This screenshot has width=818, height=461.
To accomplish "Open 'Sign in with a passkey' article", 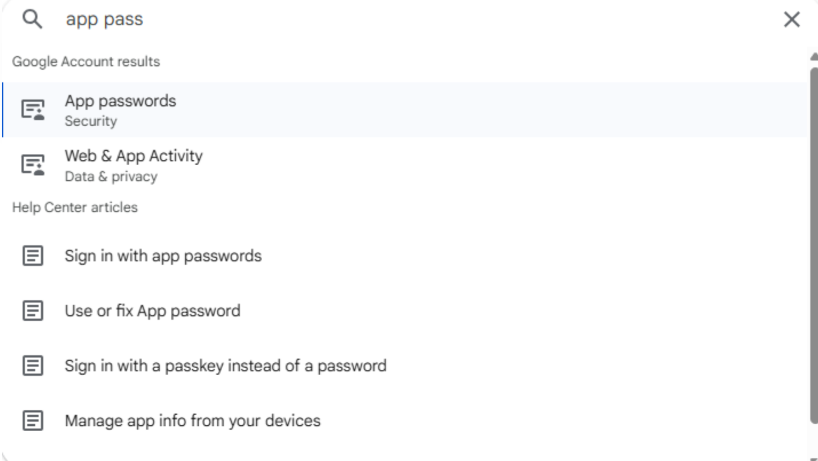I will click(x=225, y=366).
